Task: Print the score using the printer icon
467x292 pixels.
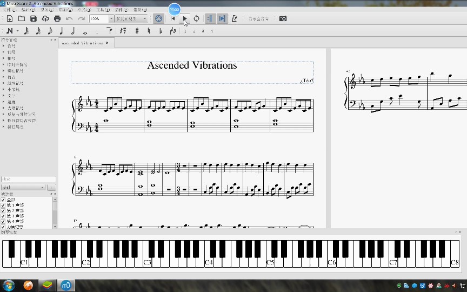Action: pos(57,18)
